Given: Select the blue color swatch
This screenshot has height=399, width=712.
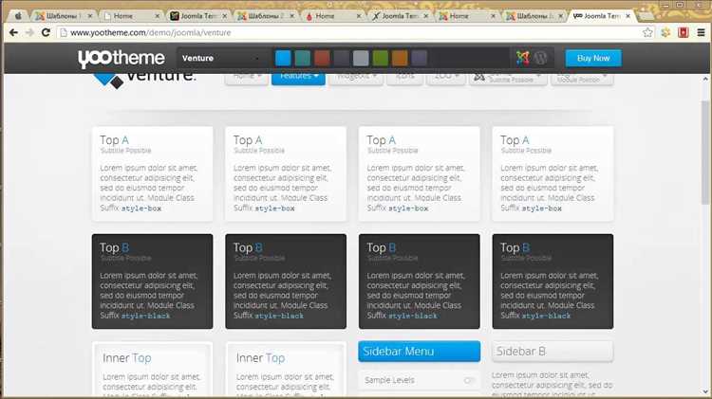Looking at the screenshot, I should (283, 58).
